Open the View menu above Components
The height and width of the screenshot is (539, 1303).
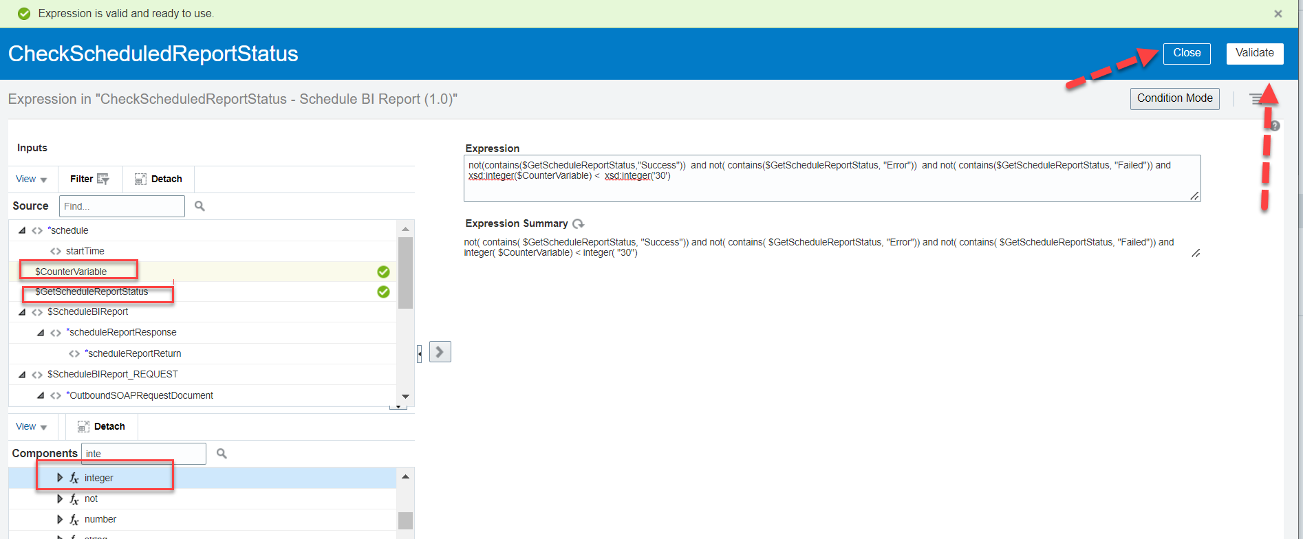[x=31, y=426]
